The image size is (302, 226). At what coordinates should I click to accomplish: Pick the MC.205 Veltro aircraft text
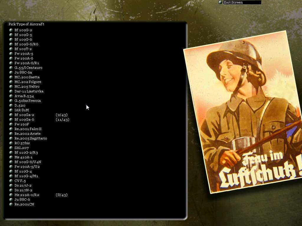[x=27, y=87]
